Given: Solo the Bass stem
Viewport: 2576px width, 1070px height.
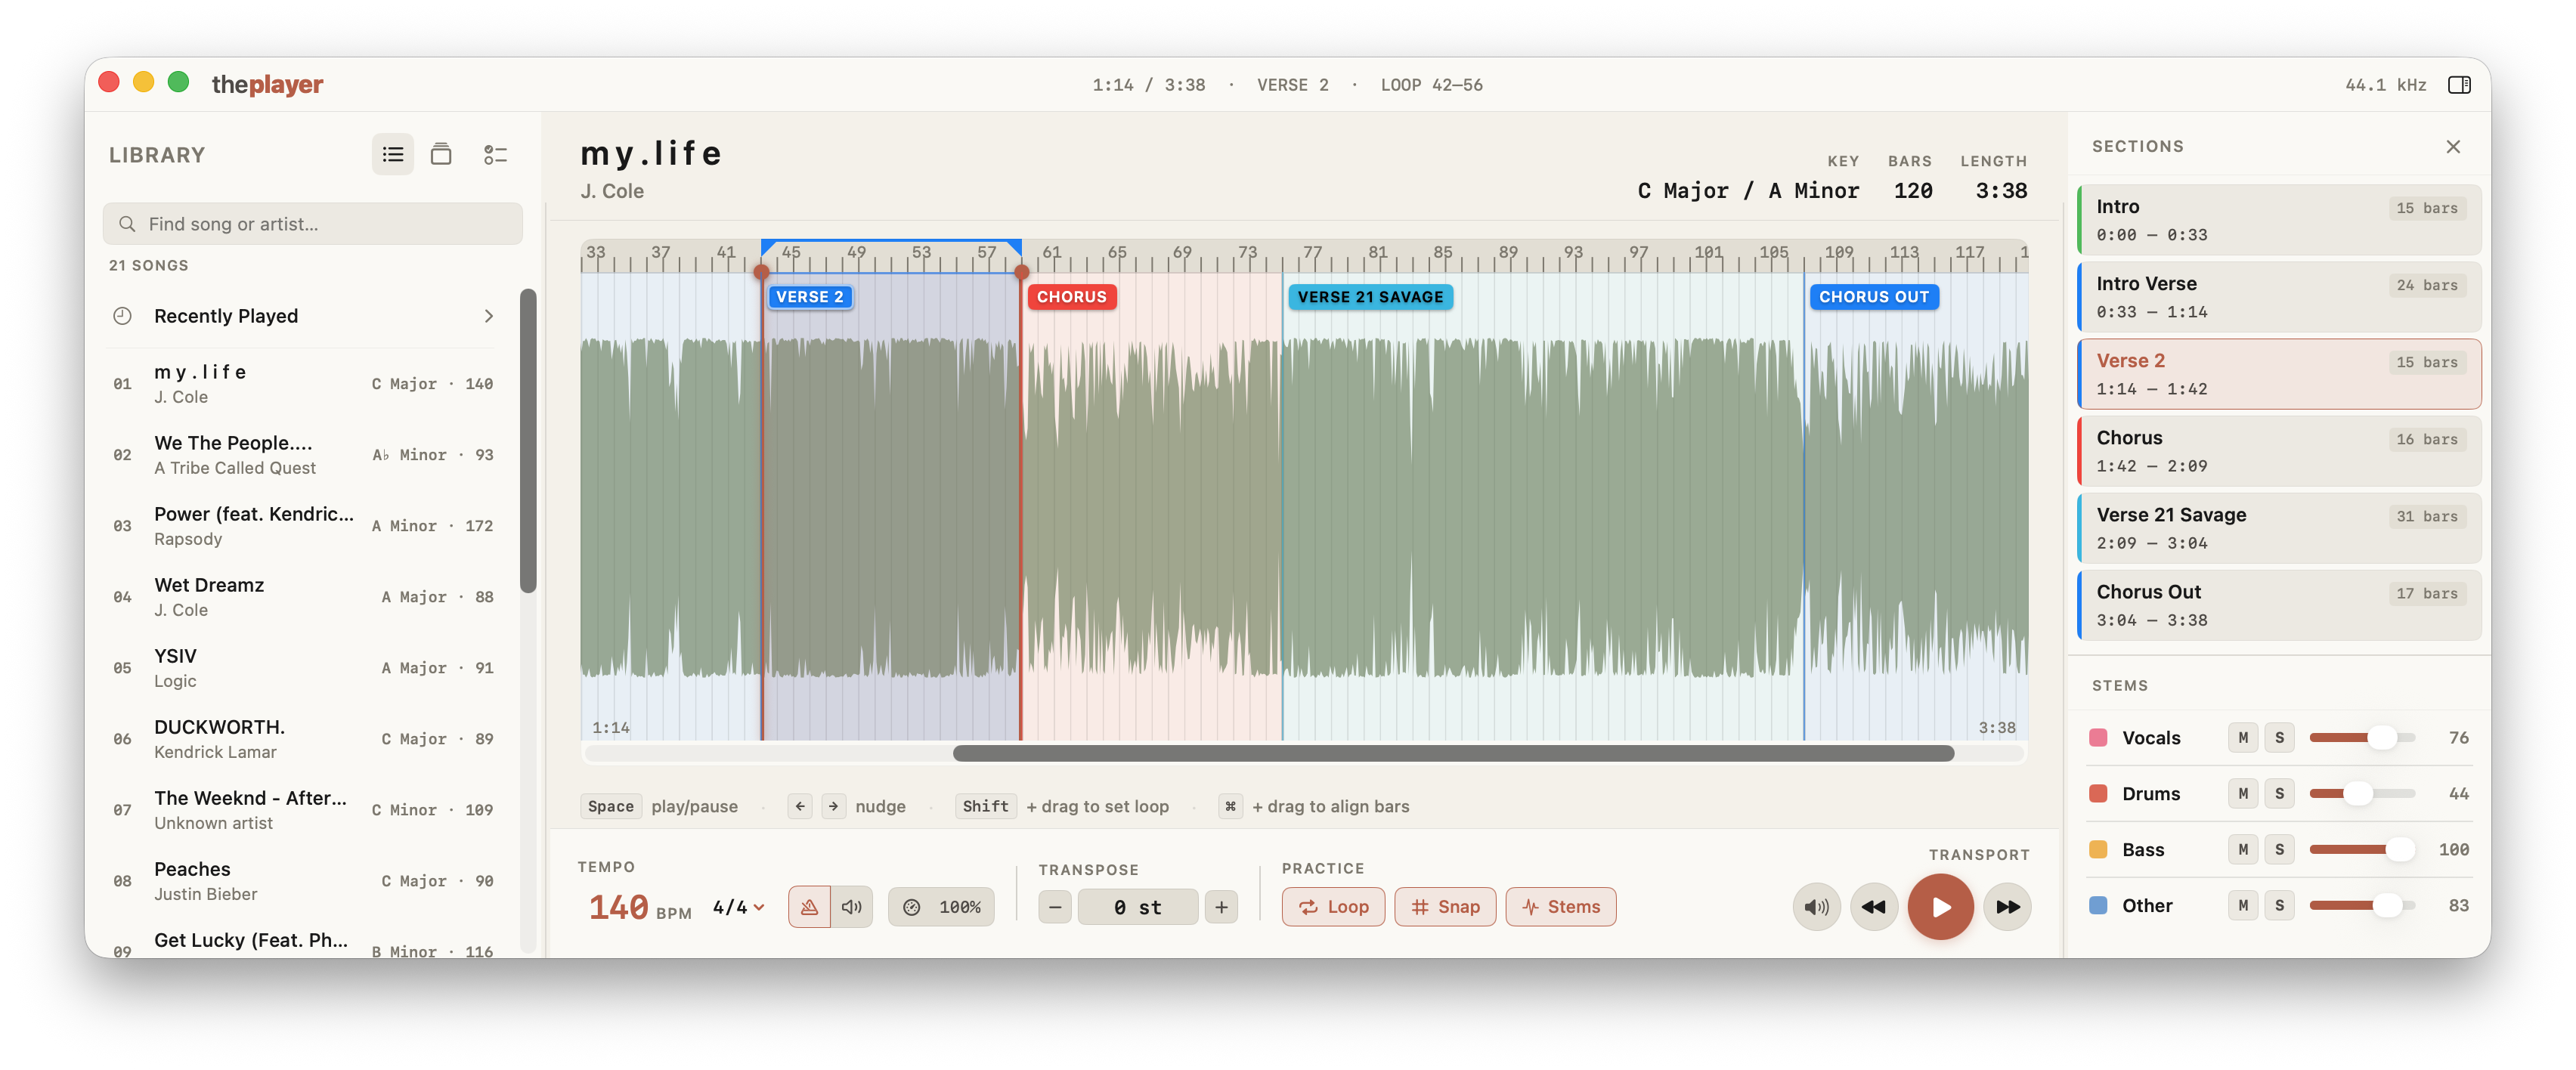Looking at the screenshot, I should (2279, 850).
